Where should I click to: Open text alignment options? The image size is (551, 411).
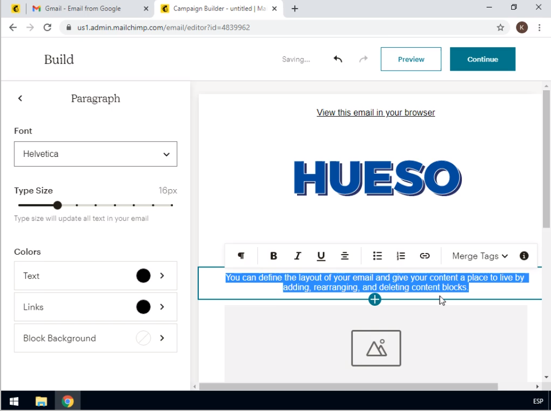[x=345, y=256]
